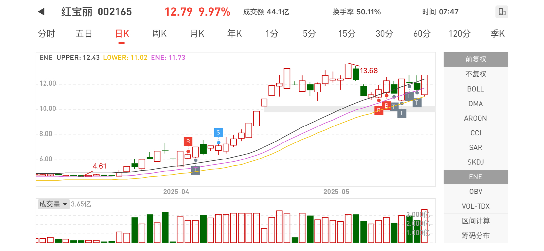Click the 4.61 low price label

pos(100,166)
